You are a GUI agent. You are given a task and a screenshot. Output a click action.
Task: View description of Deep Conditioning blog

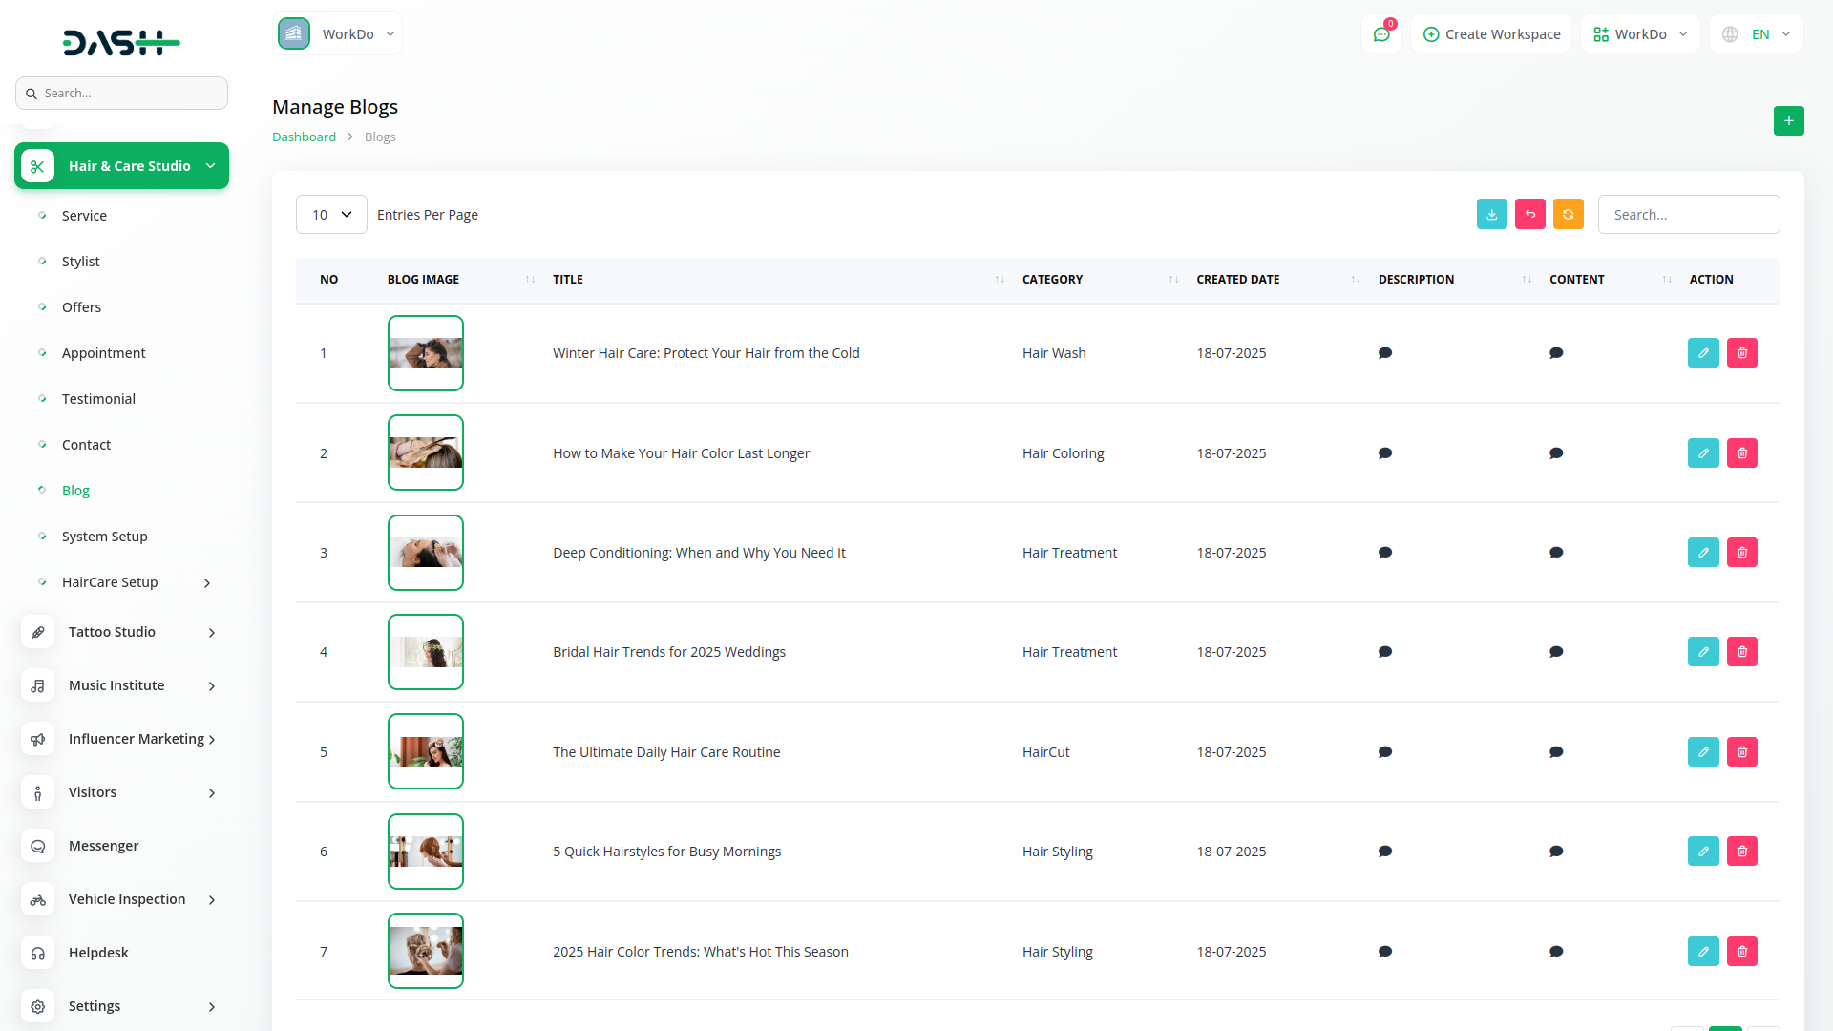pyautogui.click(x=1384, y=553)
